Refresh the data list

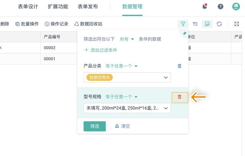coord(219,24)
